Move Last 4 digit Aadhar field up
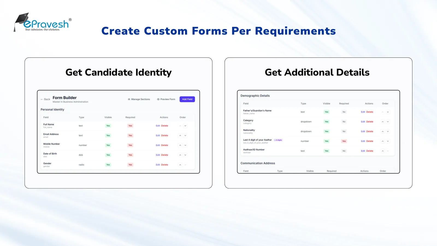This screenshot has width=437, height=246. 383,141
